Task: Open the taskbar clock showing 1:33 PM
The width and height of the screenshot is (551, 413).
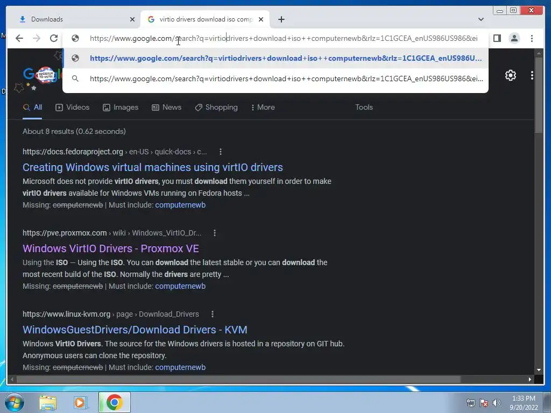Action: [x=524, y=403]
